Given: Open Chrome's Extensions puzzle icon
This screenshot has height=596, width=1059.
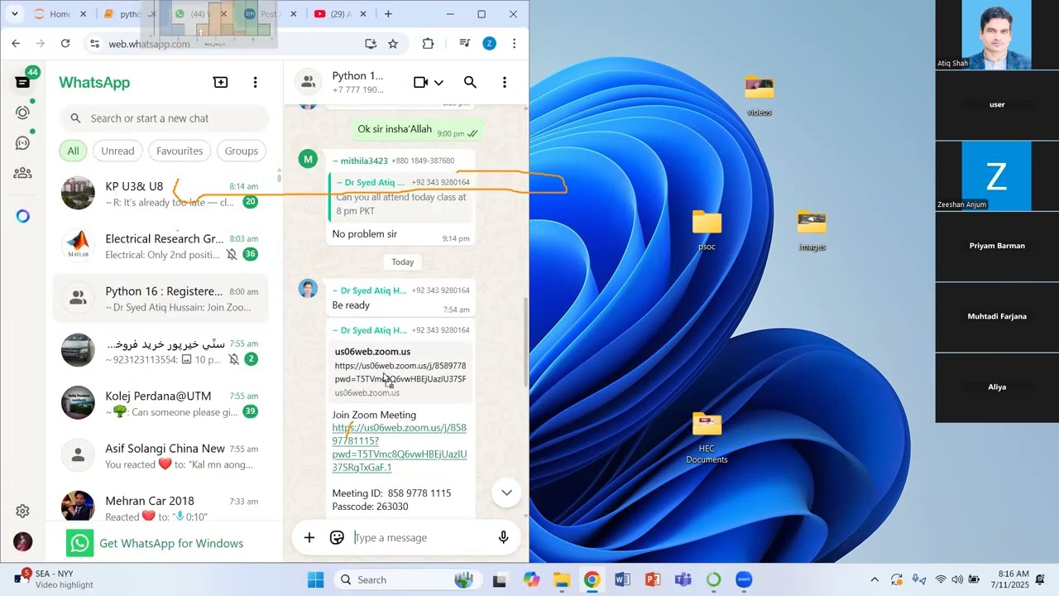Looking at the screenshot, I should point(428,43).
